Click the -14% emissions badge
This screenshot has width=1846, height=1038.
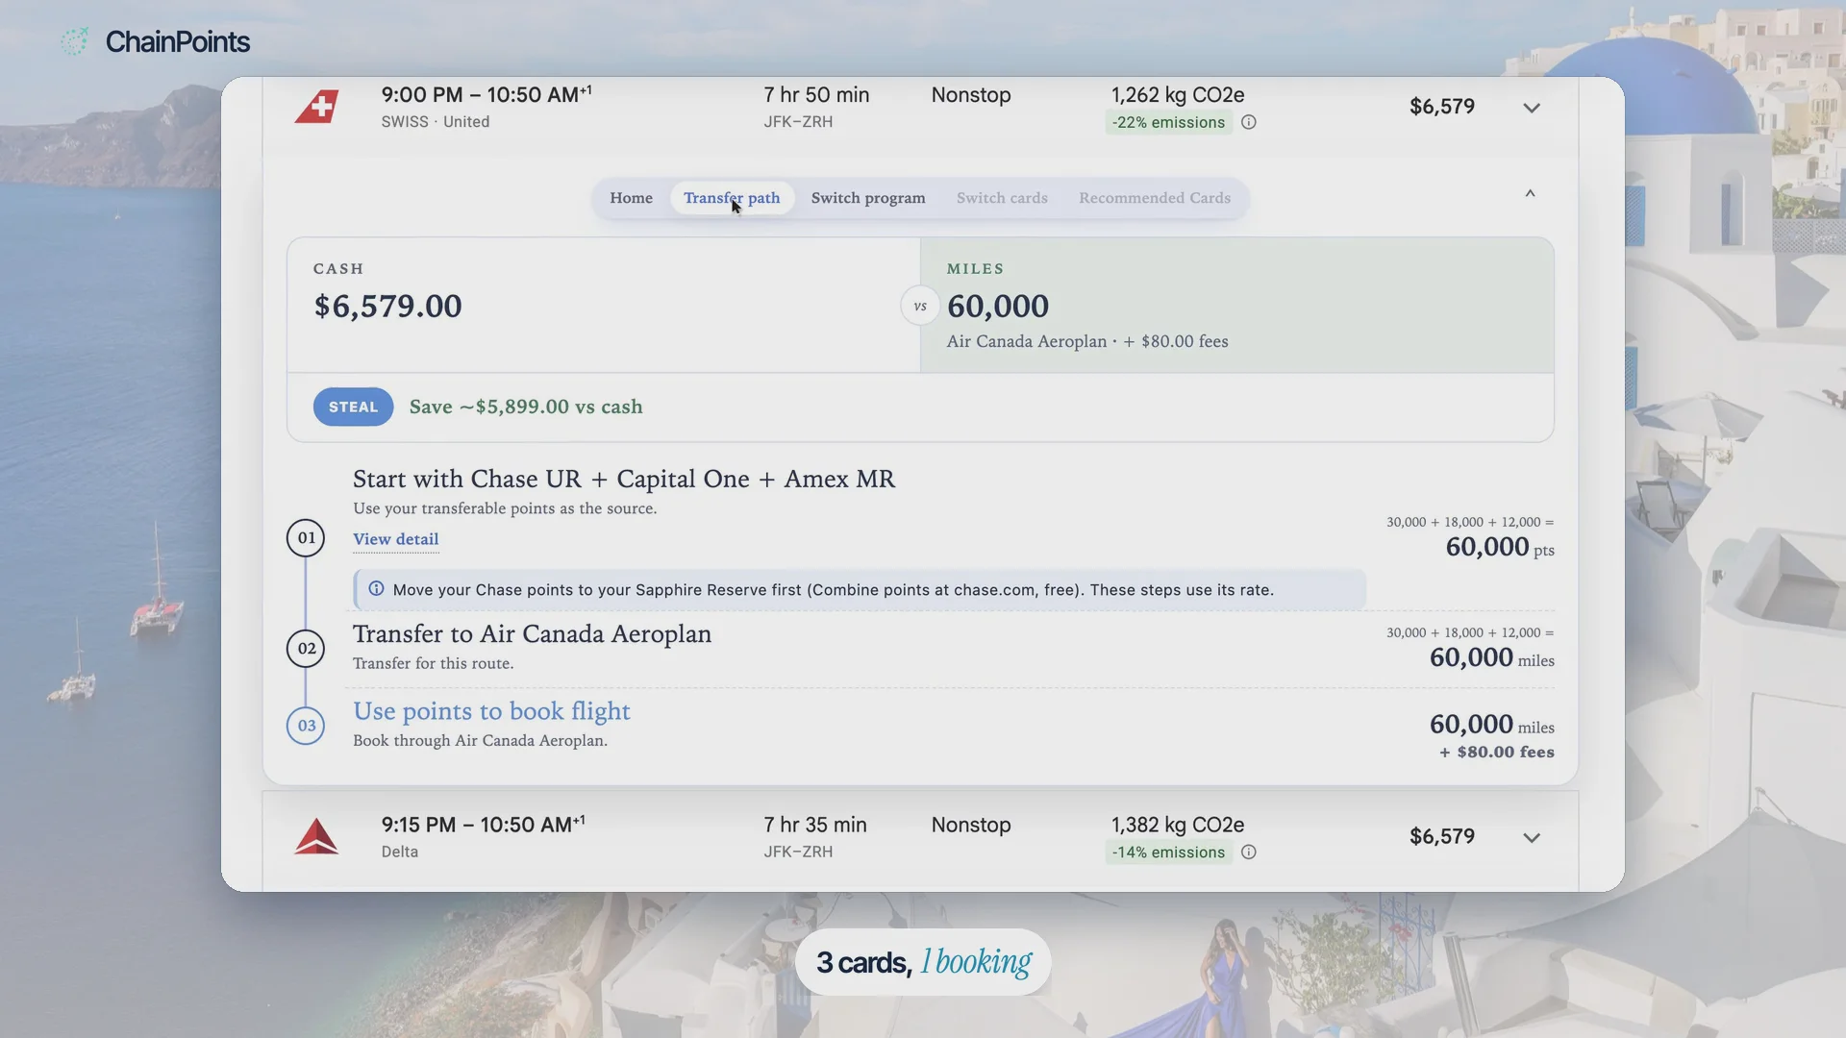pyautogui.click(x=1168, y=853)
